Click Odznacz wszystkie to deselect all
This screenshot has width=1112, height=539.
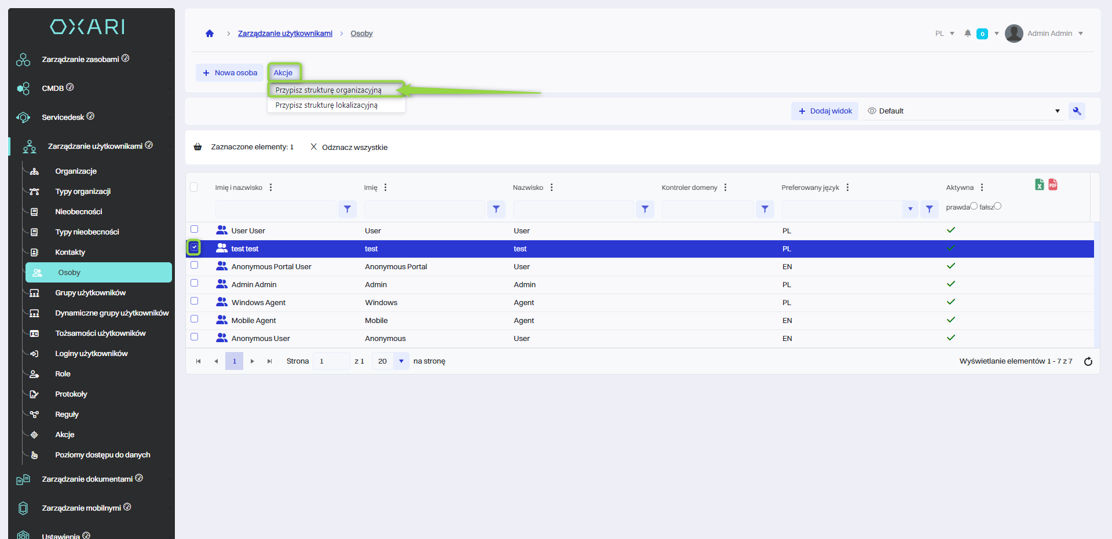[349, 148]
